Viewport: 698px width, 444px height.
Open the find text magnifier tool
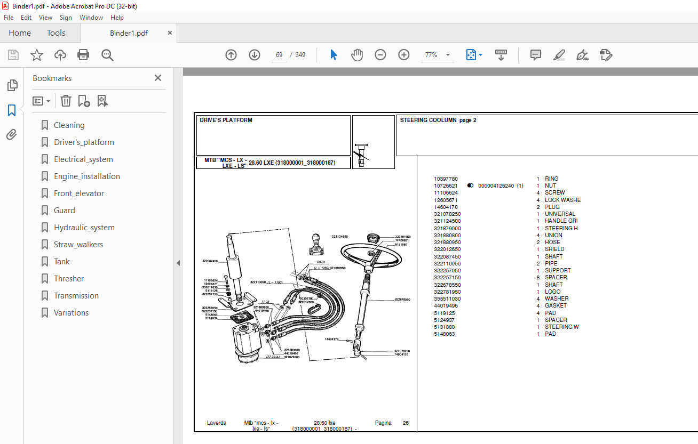pos(107,55)
